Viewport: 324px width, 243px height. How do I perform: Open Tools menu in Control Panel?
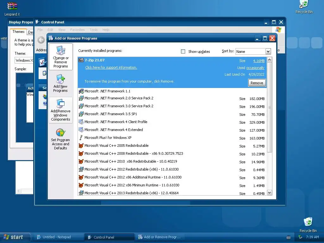tap(94, 30)
